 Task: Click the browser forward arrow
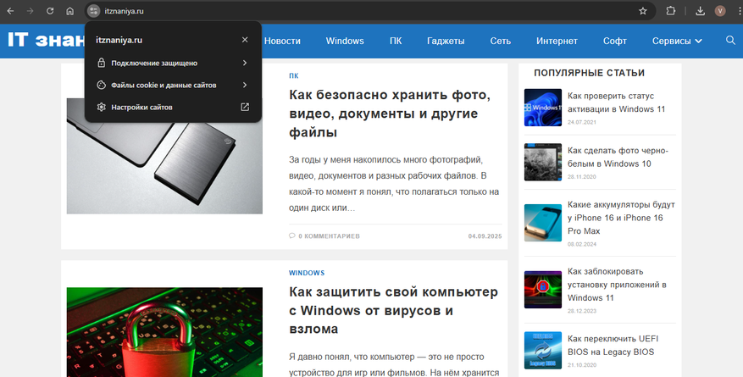coord(30,11)
